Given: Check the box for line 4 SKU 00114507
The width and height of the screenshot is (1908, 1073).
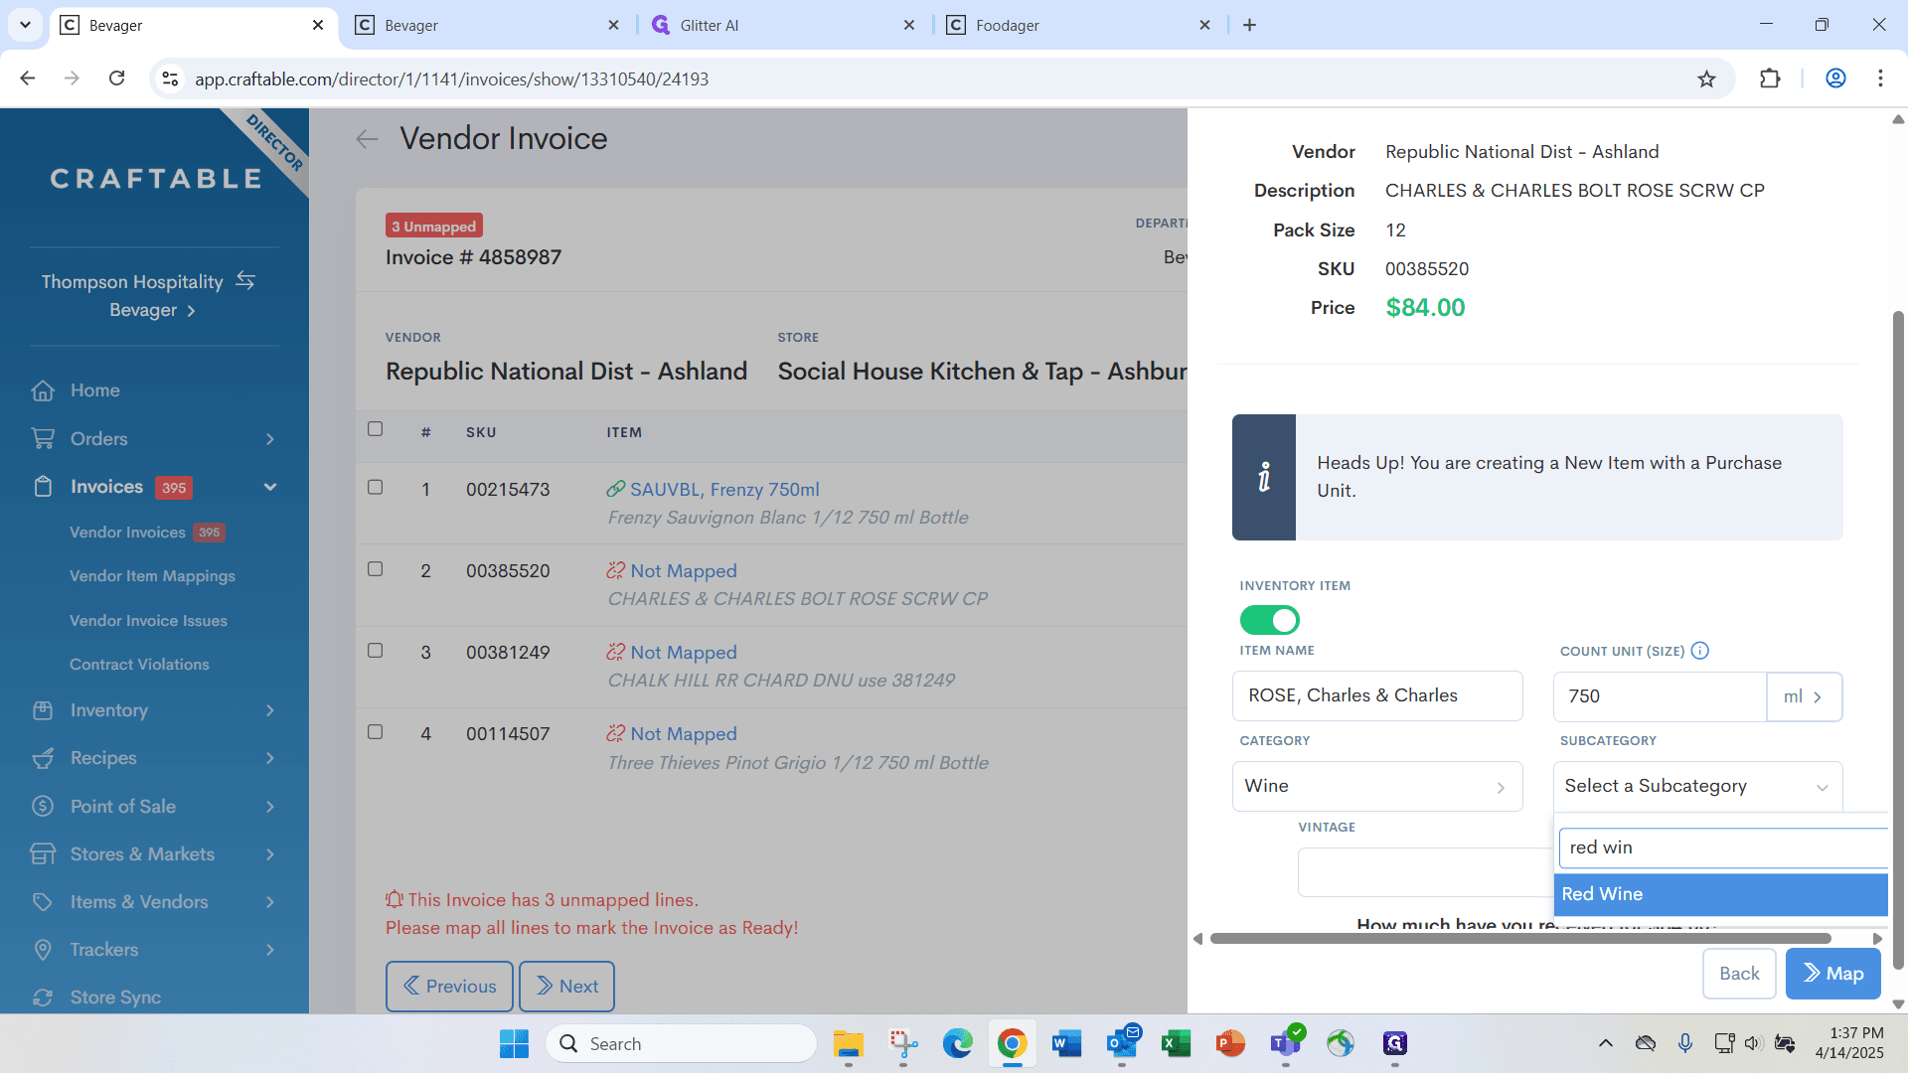Looking at the screenshot, I should 375,731.
